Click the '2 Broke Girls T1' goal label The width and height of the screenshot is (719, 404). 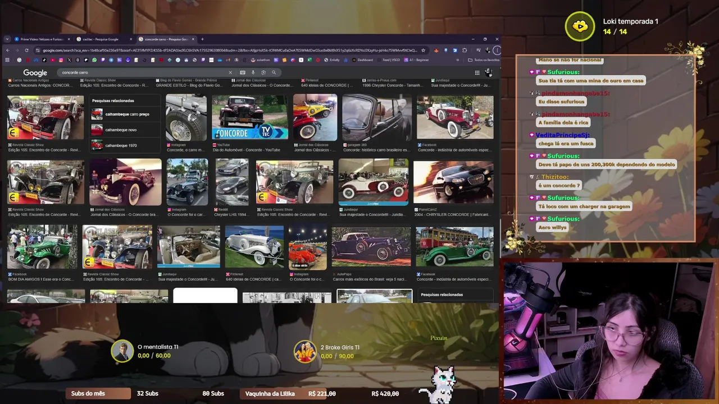(x=340, y=347)
